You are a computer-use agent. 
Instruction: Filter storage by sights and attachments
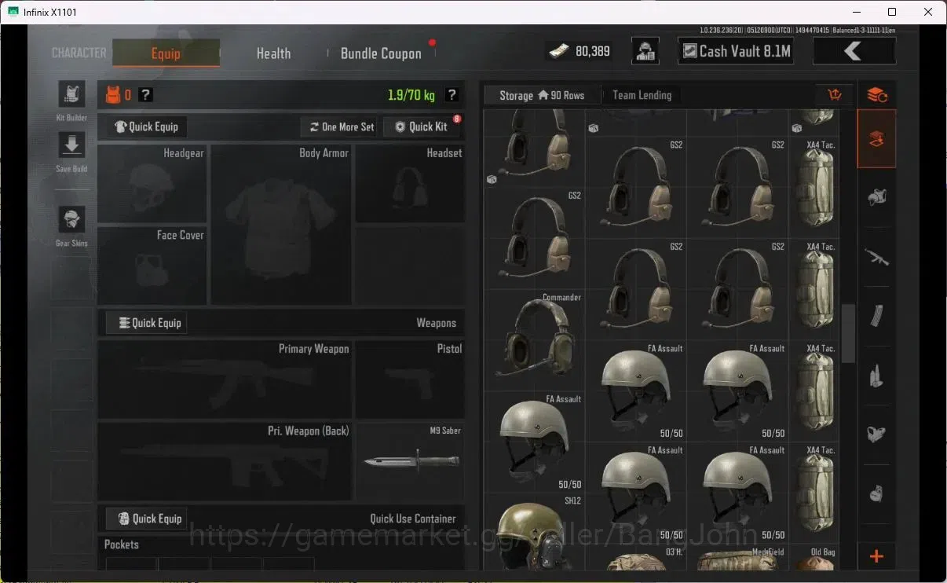[877, 434]
